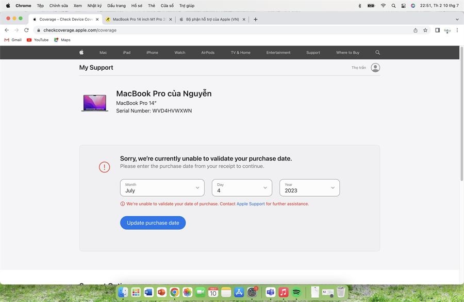Open Control Center in menu bar
The image size is (464, 302).
403,6
